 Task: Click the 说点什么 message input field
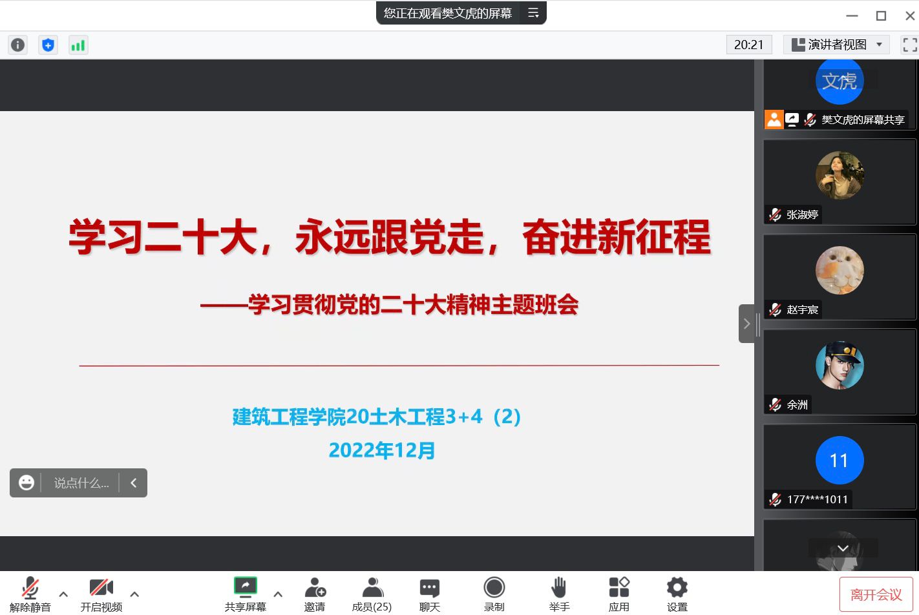81,483
